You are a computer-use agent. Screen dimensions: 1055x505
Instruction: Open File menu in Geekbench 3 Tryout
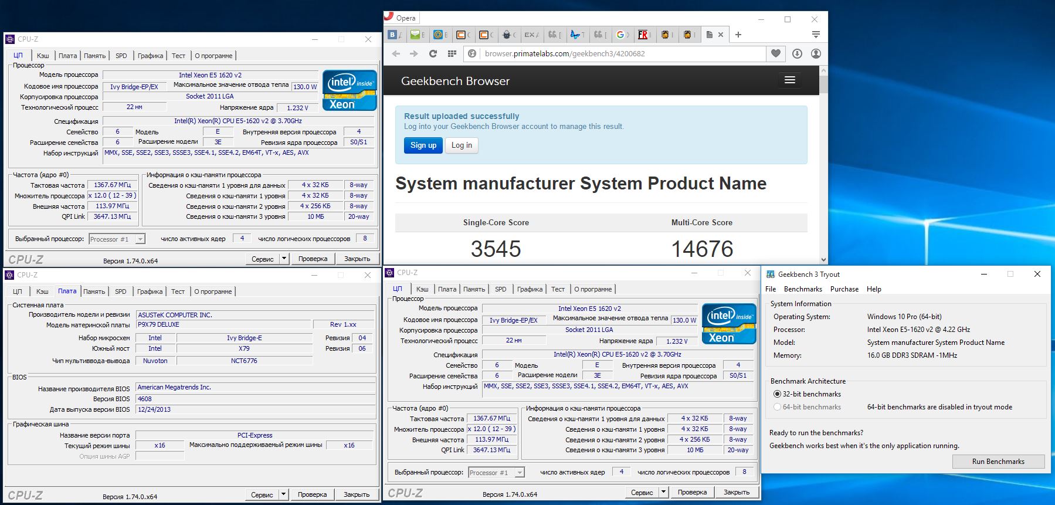[771, 289]
